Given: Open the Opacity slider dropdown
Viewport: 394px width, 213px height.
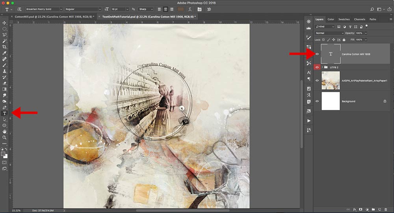Looking at the screenshot, I should (366, 33).
